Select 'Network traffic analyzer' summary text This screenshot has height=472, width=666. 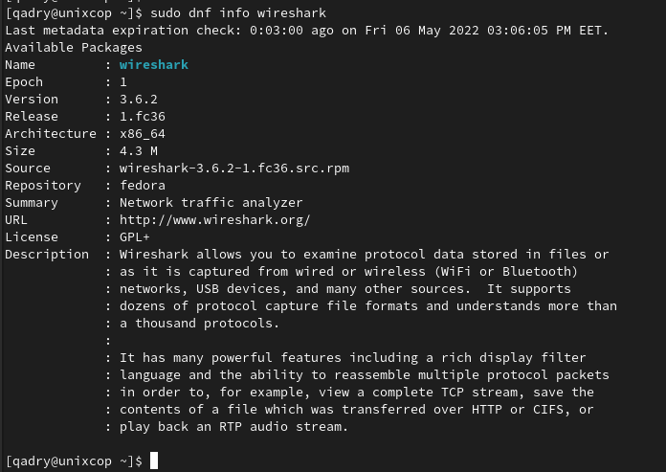[211, 203]
